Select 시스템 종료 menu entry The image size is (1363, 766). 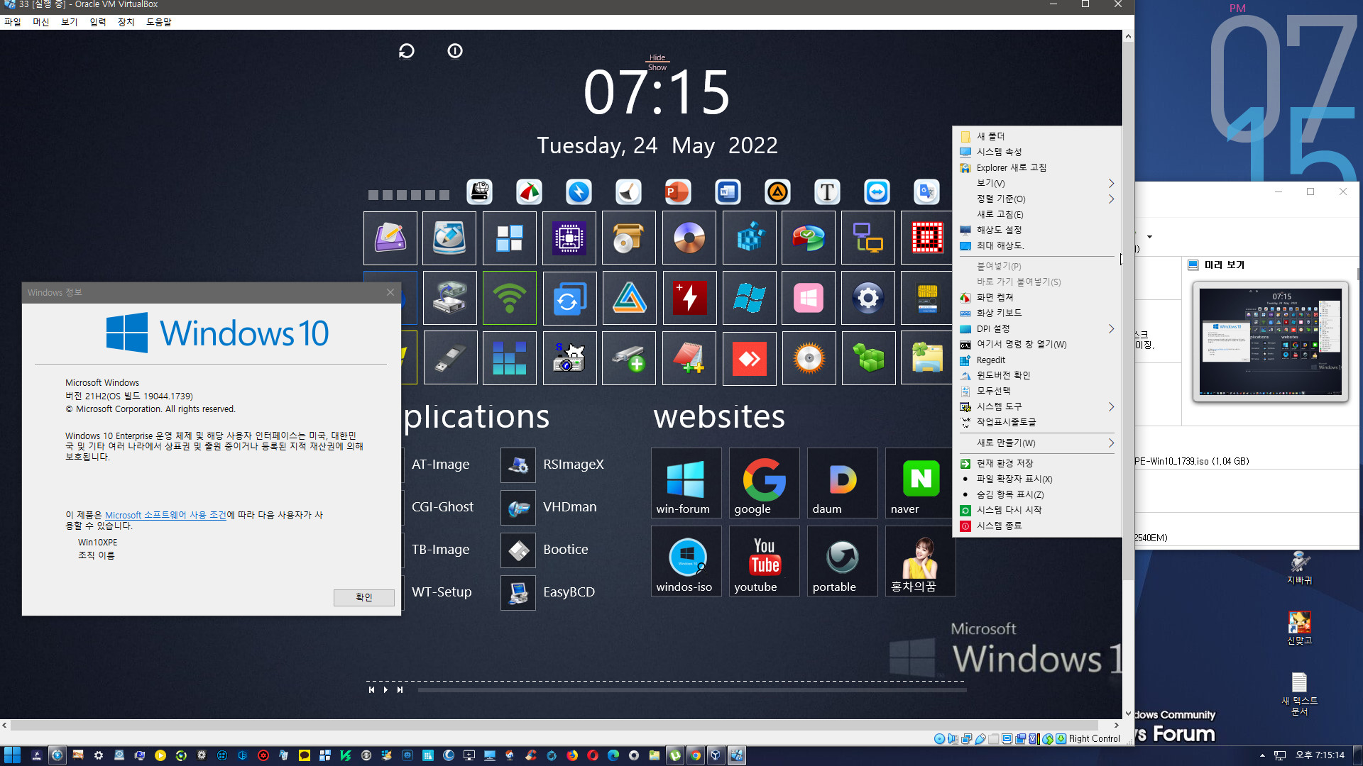coord(1036,526)
